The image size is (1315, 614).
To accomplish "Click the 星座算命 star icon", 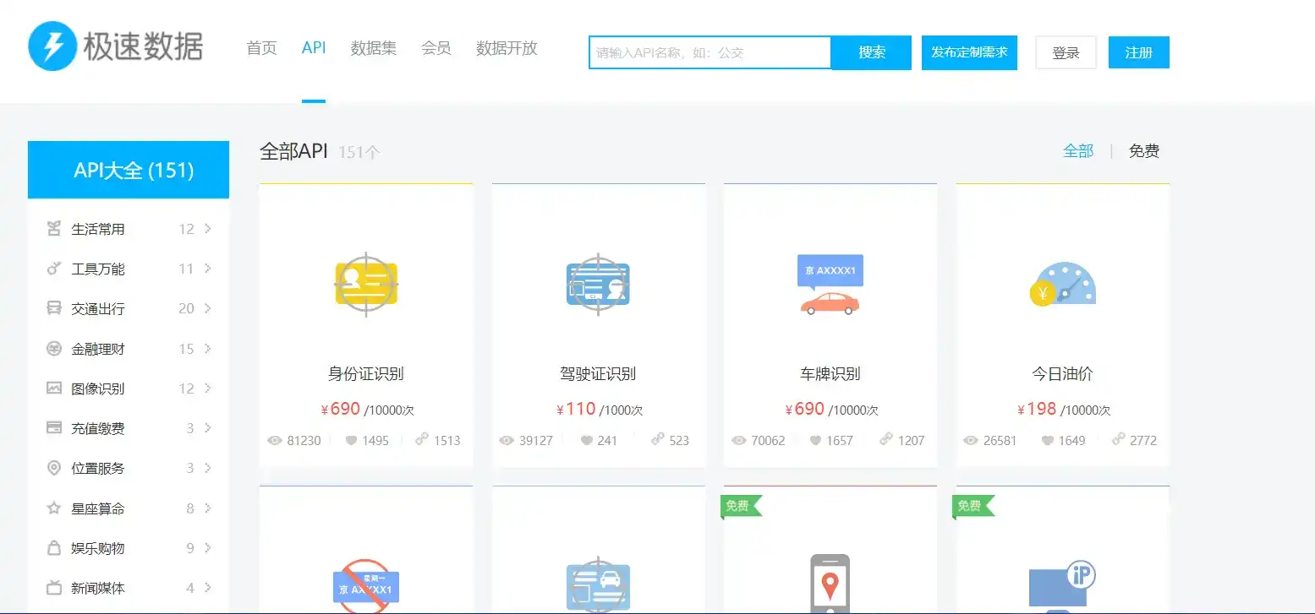I will (54, 508).
